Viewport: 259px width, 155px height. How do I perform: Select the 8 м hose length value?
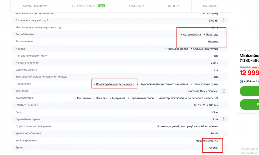pyautogui.click(x=216, y=70)
